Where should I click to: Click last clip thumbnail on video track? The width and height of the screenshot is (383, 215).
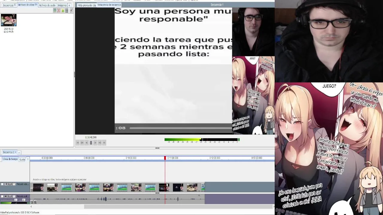point(203,187)
